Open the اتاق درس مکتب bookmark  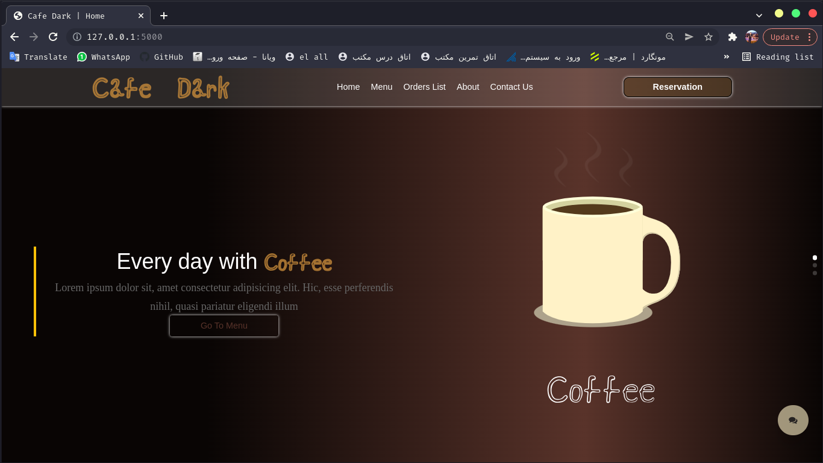(375, 57)
